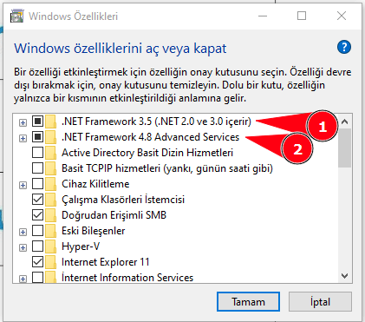Click folder icon beside Internet Information Services
365x322 pixels.
50,277
